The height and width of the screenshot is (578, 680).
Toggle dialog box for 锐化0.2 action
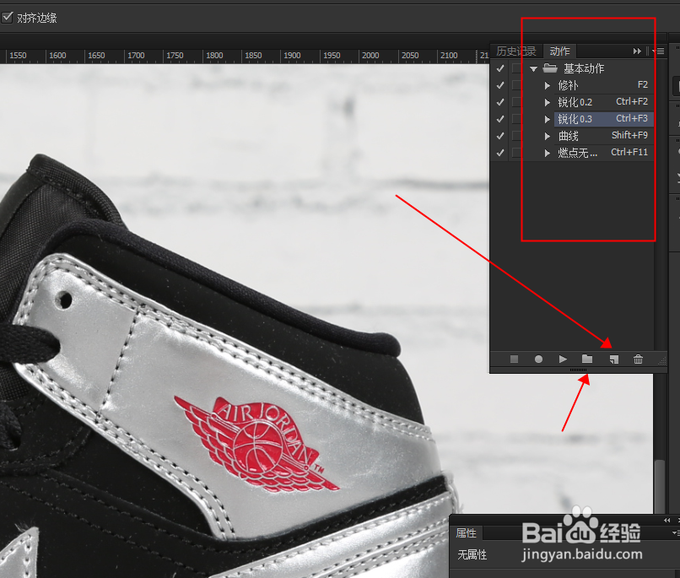click(x=516, y=102)
